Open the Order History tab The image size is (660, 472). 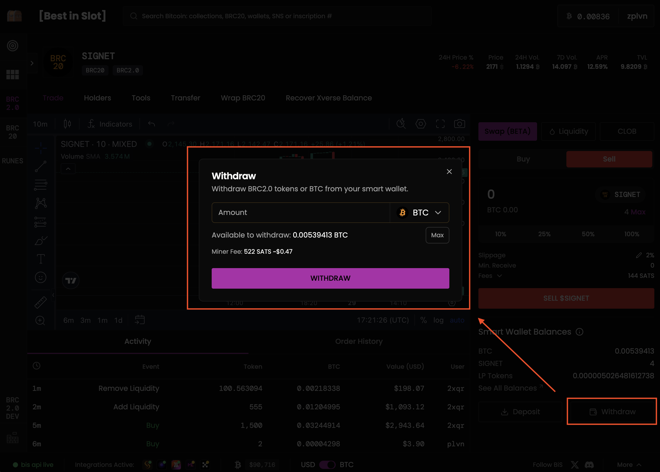(359, 341)
